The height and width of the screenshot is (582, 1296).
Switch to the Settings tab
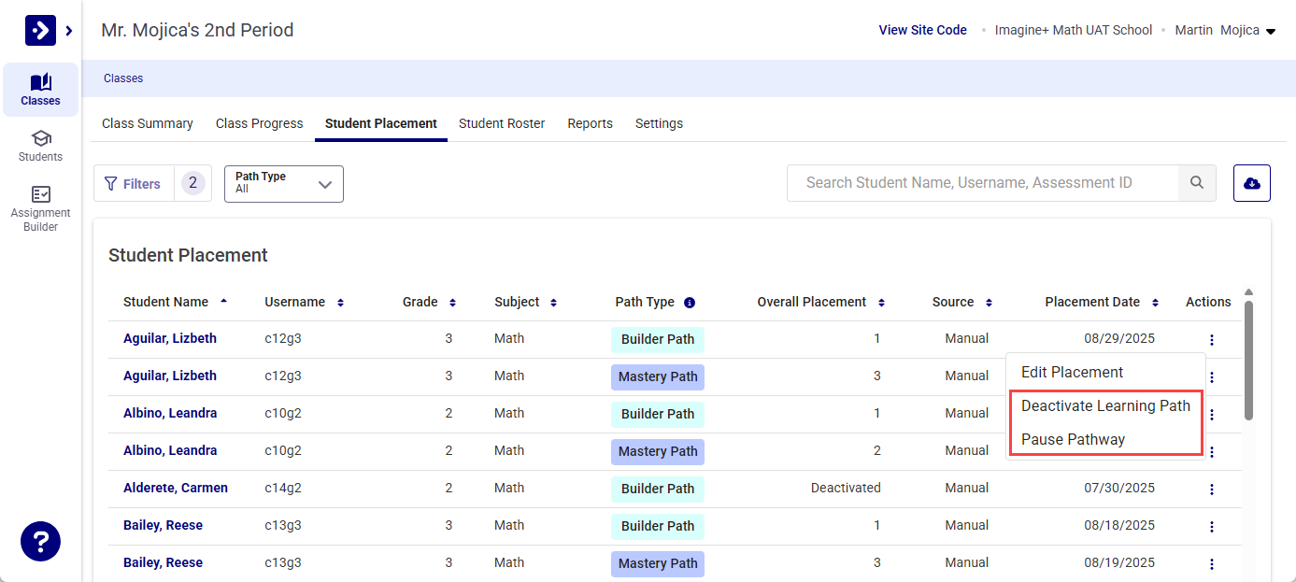(x=659, y=123)
